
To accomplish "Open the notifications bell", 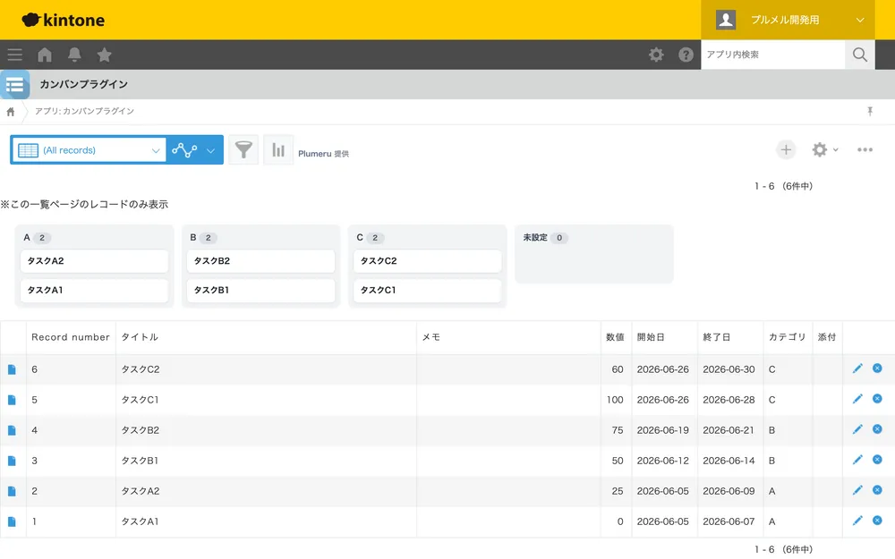I will click(74, 55).
